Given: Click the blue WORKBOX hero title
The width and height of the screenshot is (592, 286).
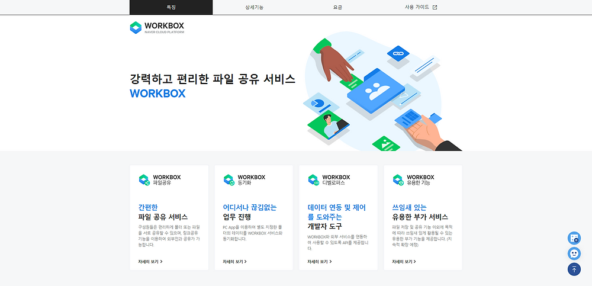Looking at the screenshot, I should pos(158,94).
